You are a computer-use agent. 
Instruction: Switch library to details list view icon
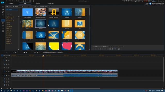point(35,7)
